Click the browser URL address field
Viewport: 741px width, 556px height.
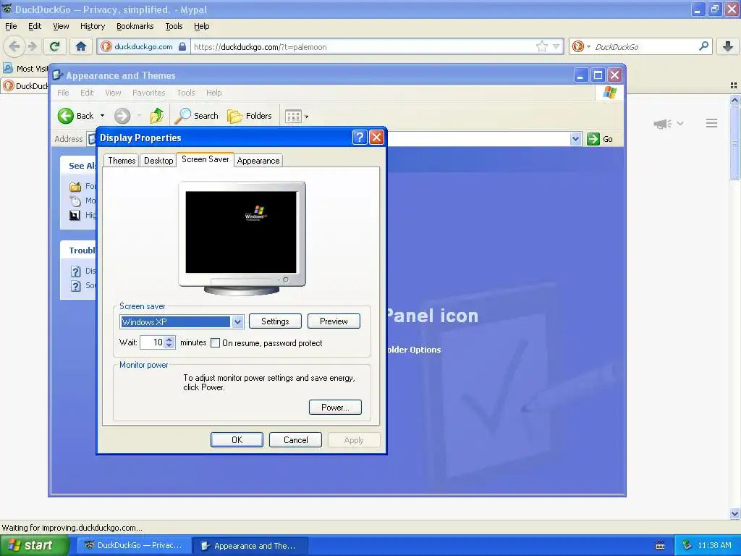pos(364,46)
